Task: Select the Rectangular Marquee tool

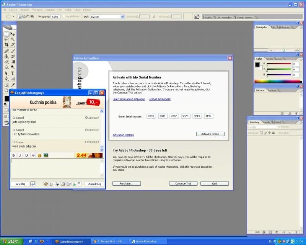Action: [7, 34]
